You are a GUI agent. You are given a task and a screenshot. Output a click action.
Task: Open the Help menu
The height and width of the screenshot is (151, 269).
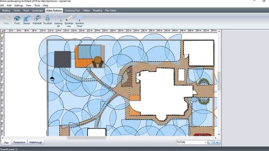pyautogui.click(x=45, y=5)
